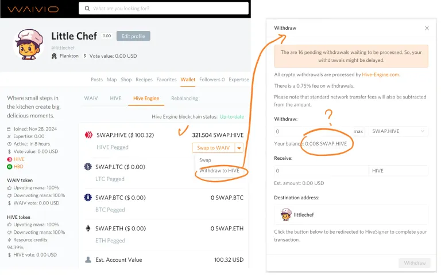The image size is (441, 275).
Task: Click the SWAP.HIVE token icon
Action: pos(88,135)
